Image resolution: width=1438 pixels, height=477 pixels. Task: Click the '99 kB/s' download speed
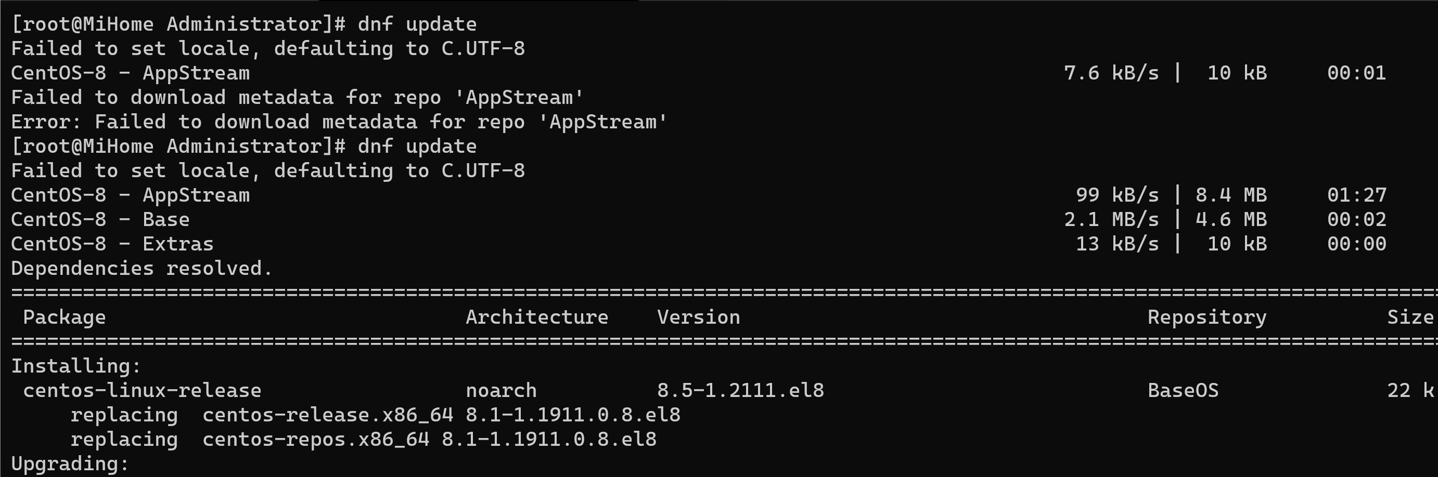[x=1117, y=194]
